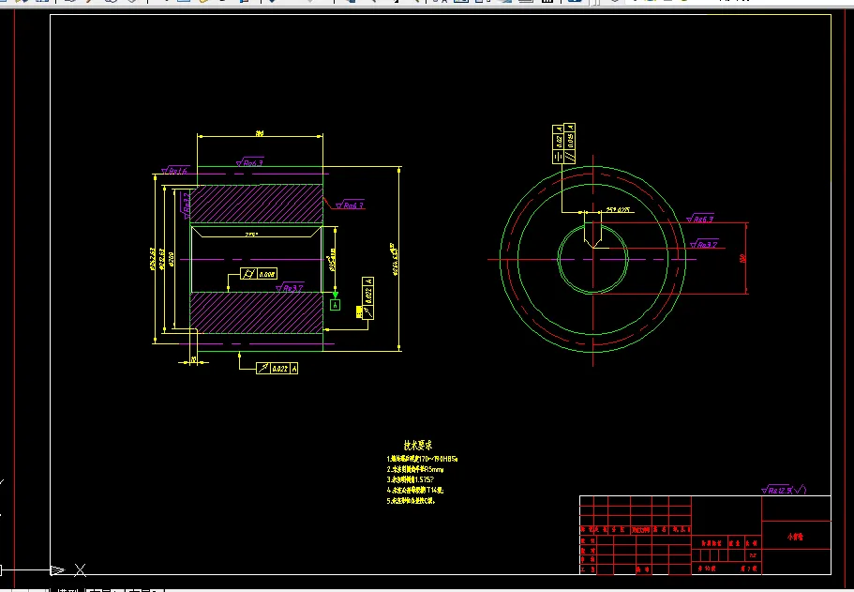854x592 pixels.
Task: Select the tall right-side diameter dimension of section view
Action: click(395, 259)
